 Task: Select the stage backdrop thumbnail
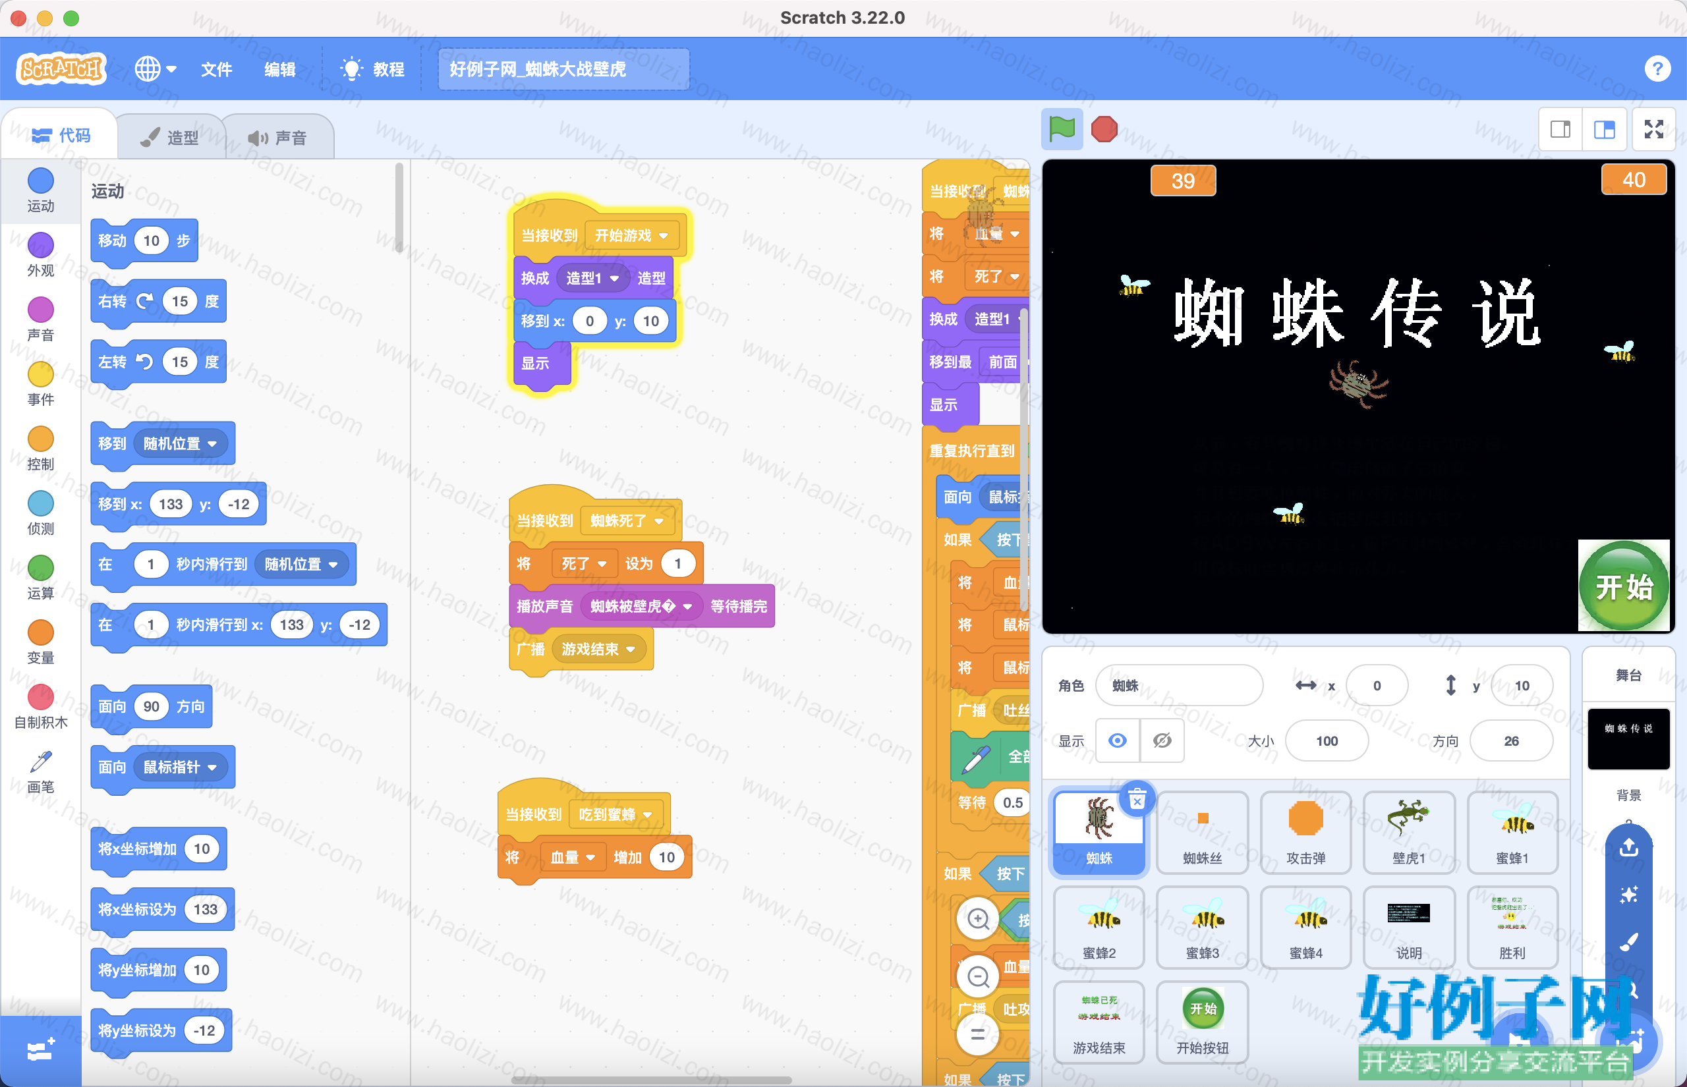pyautogui.click(x=1628, y=739)
